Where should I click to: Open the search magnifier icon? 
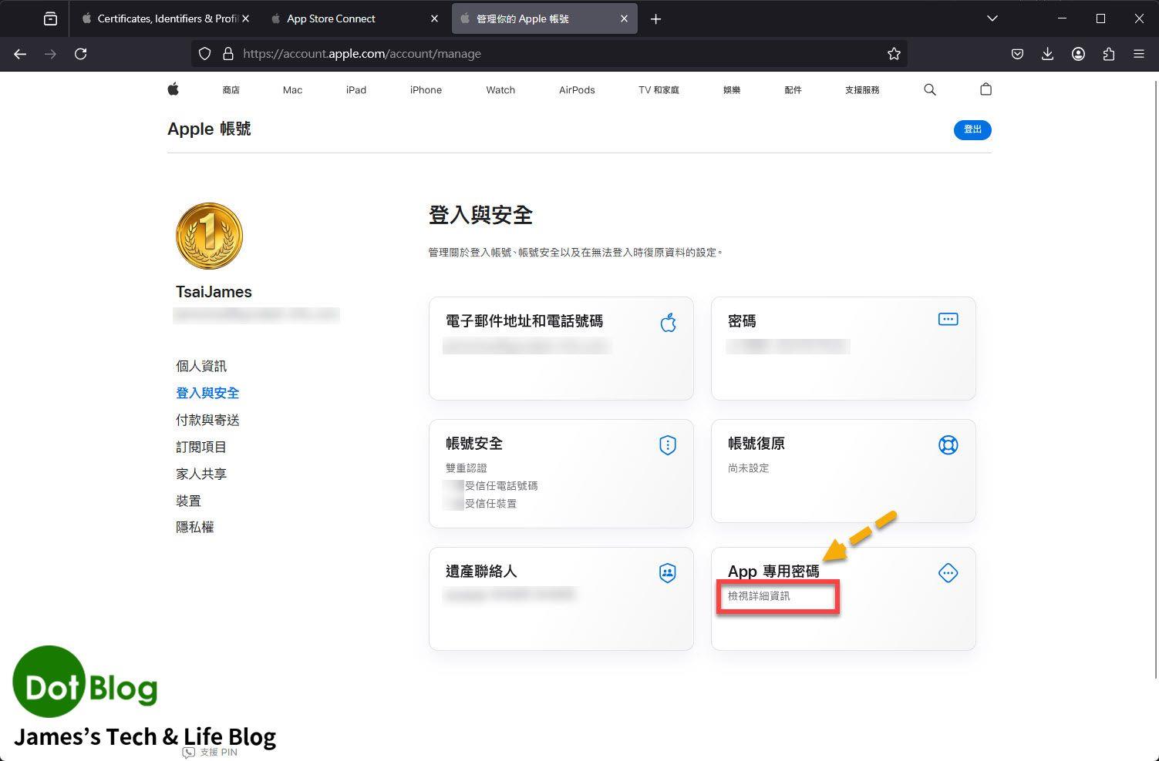[929, 89]
